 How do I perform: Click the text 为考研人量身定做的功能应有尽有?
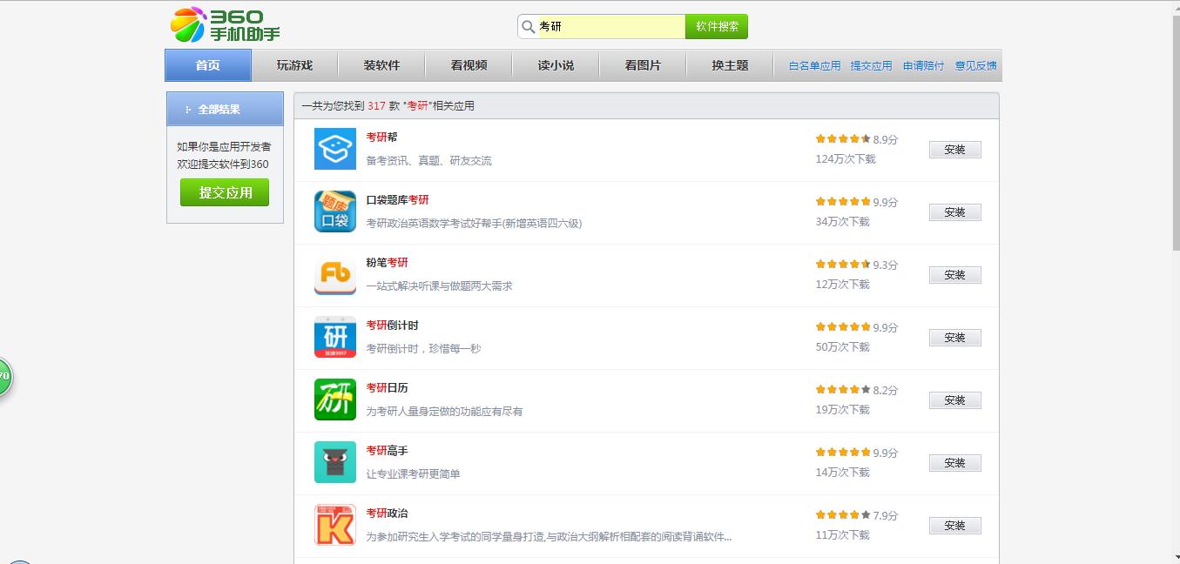tap(444, 412)
